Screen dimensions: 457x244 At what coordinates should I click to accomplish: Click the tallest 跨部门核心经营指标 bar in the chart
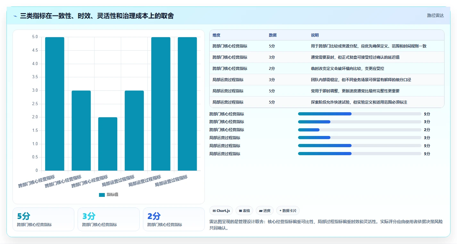pyautogui.click(x=54, y=104)
